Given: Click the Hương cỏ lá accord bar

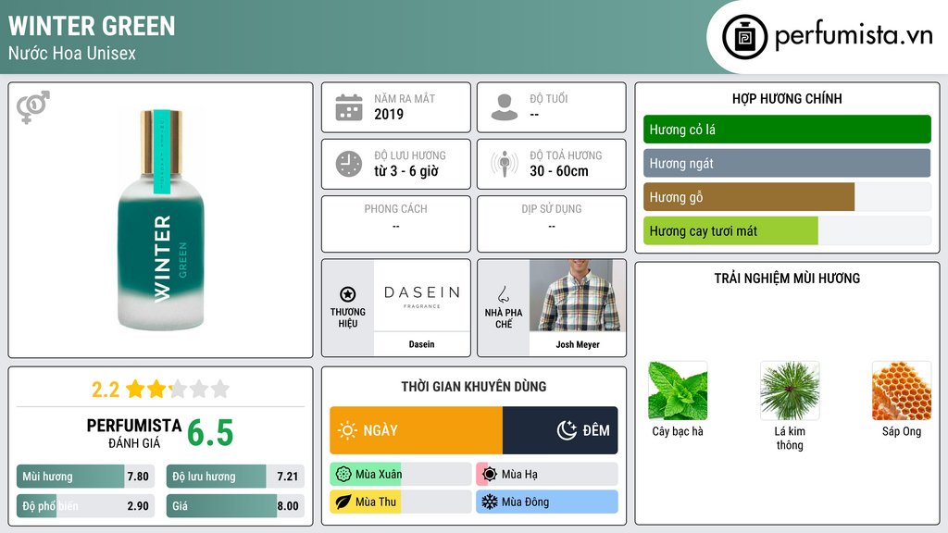Looking at the screenshot, I should pos(787,130).
